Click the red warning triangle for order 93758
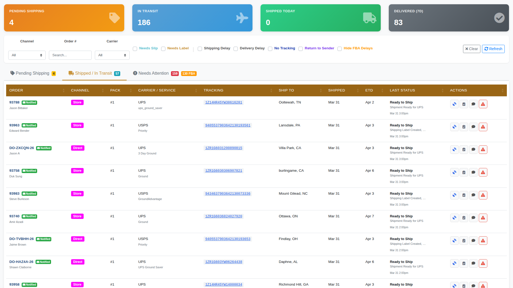 [483, 172]
